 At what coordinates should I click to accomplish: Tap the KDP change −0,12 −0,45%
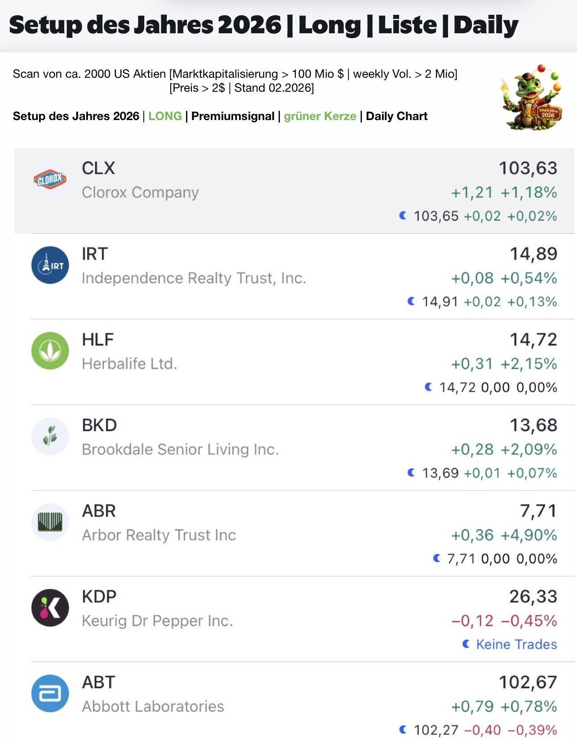504,621
